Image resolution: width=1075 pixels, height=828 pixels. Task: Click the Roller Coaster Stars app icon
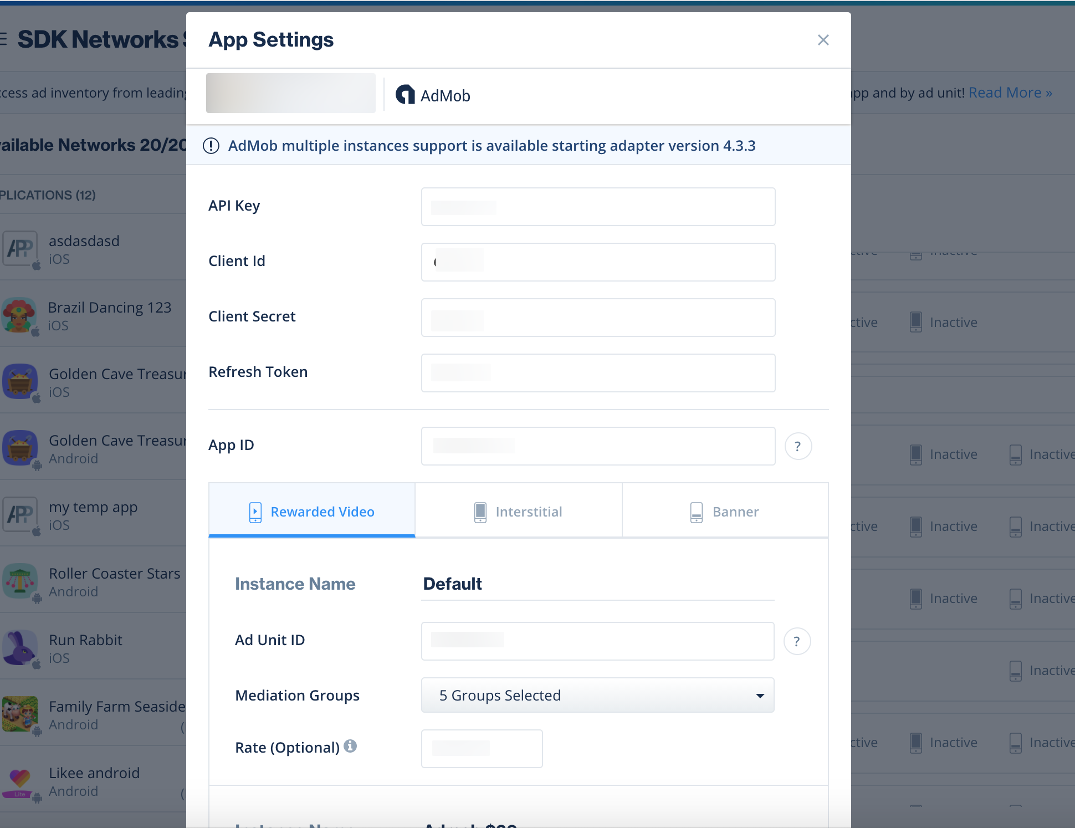19,581
